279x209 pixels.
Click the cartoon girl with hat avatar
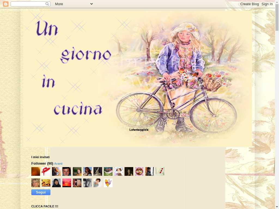coord(119,171)
